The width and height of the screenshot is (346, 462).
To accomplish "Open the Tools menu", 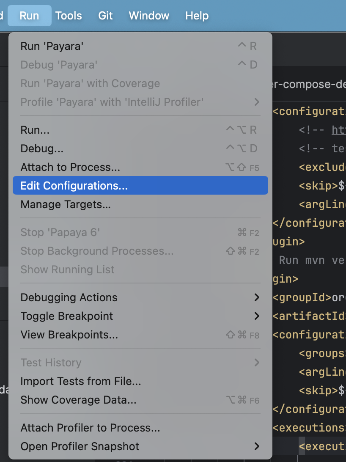I will 69,16.
